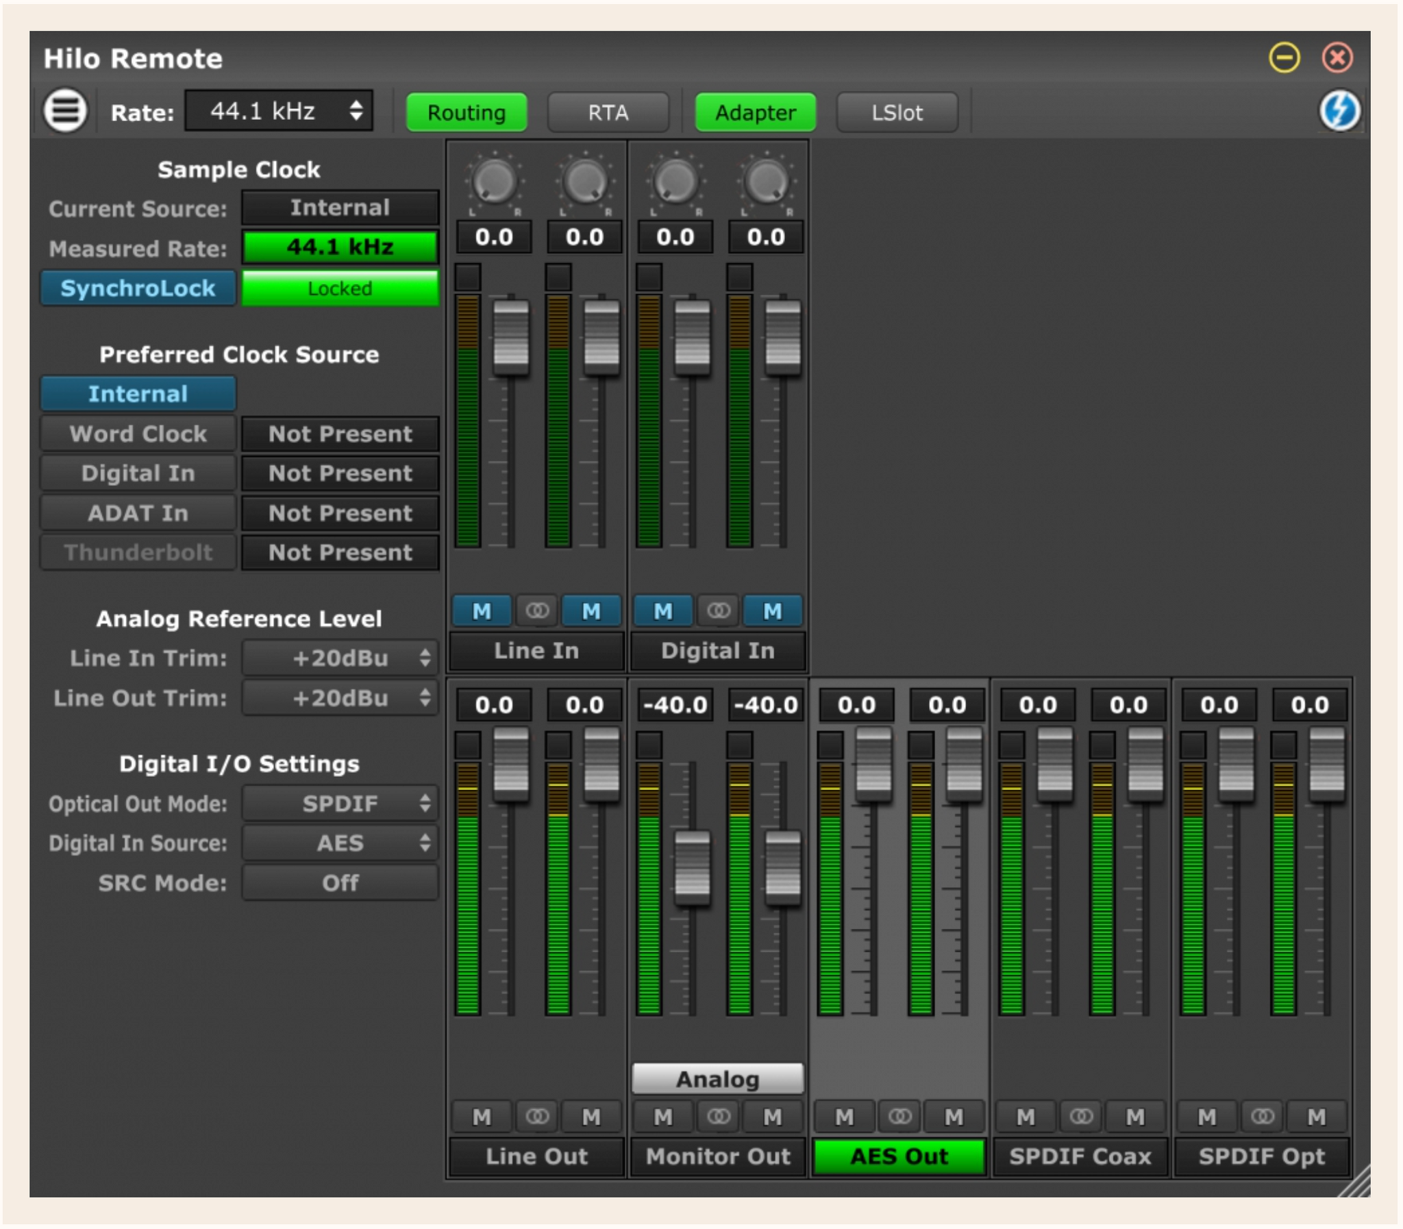Open the Rate dropdown

(x=277, y=110)
